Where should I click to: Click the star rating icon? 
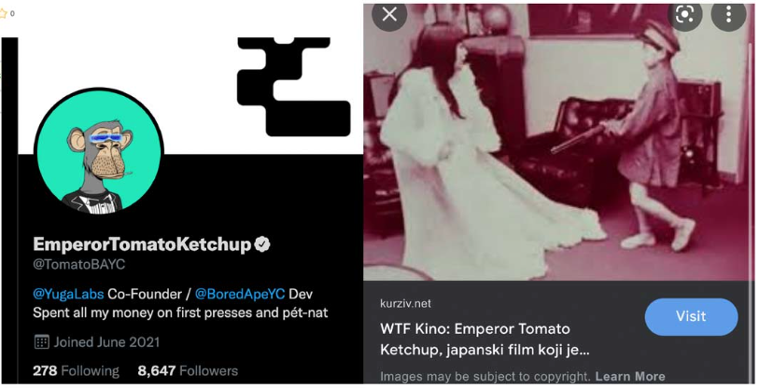click(x=4, y=14)
